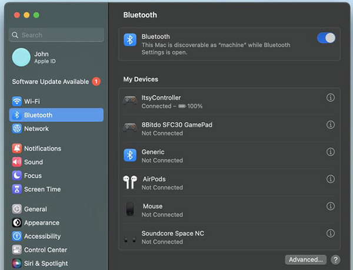This screenshot has width=353, height=270.
Task: Click info icon next to Generic device
Action: click(x=330, y=152)
